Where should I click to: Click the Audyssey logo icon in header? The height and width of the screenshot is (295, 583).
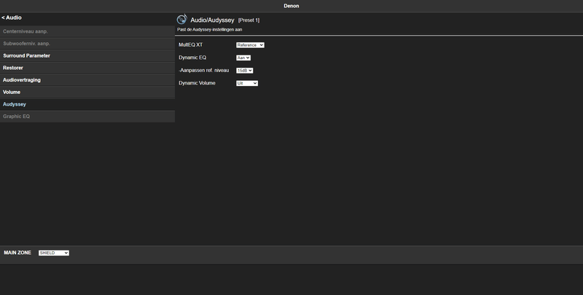[181, 20]
